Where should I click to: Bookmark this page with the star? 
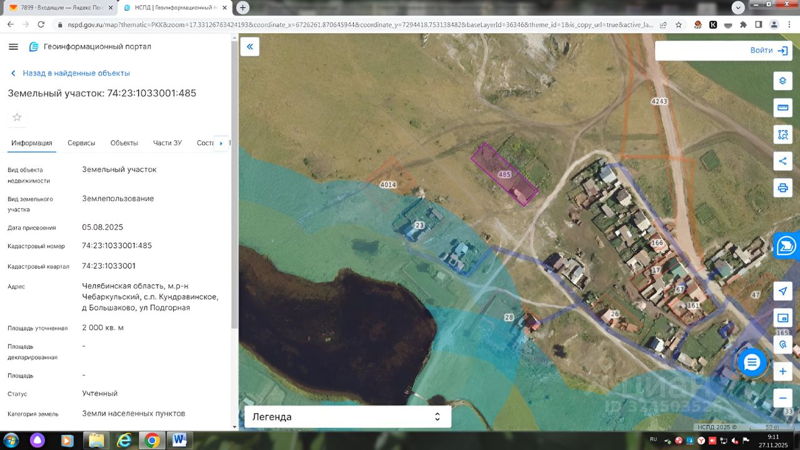(679, 24)
